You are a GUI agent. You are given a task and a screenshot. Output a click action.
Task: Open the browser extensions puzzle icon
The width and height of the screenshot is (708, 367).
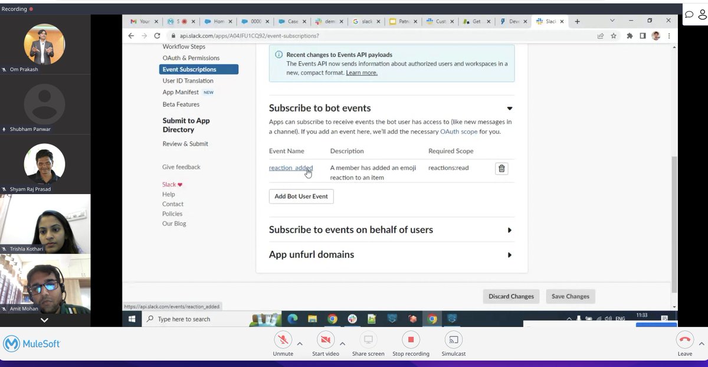pos(630,36)
